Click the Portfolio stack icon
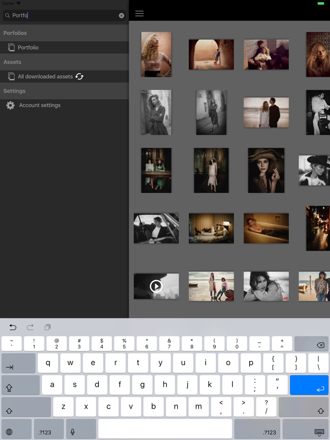Image resolution: width=330 pixels, height=440 pixels. tap(11, 47)
